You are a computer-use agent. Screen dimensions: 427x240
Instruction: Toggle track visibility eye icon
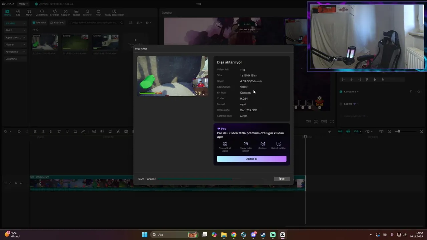[x=15, y=183]
